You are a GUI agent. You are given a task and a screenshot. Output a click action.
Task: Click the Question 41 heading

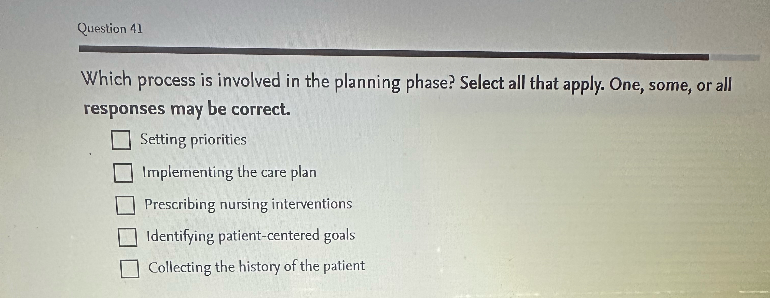111,29
